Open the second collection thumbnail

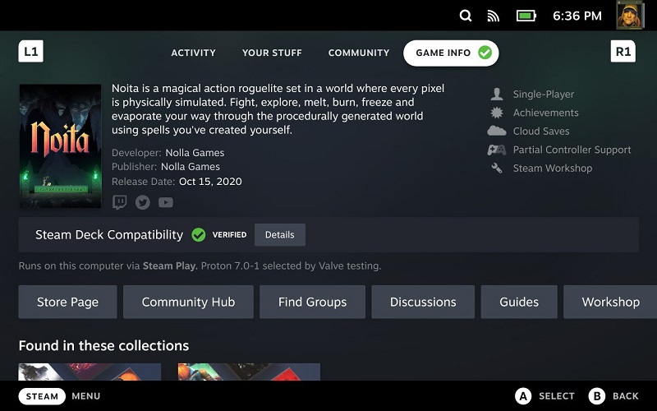pyautogui.click(x=249, y=372)
